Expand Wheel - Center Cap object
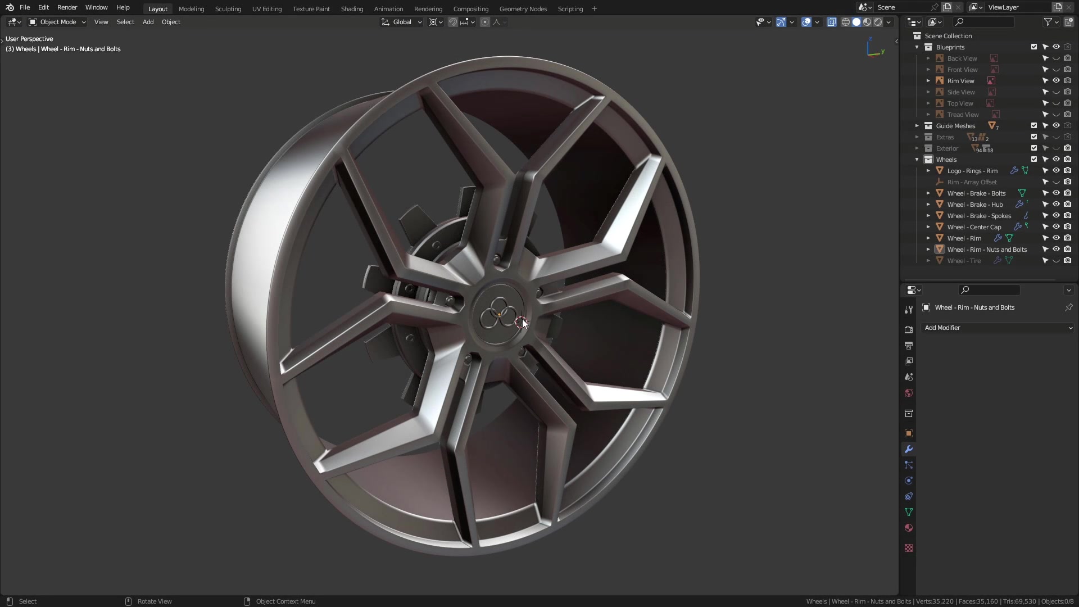 [928, 227]
